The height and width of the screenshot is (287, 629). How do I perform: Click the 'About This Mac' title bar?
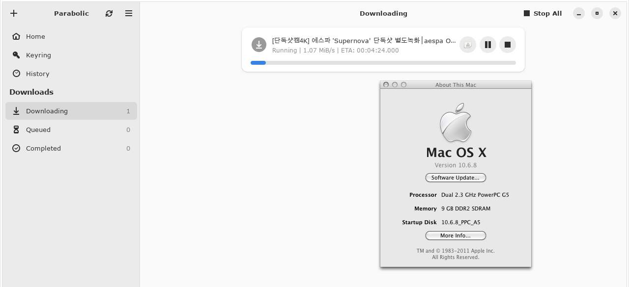(456, 85)
